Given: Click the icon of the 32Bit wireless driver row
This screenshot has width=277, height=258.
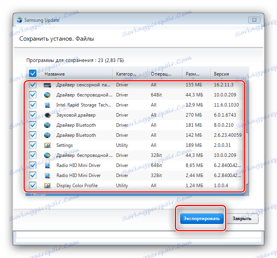Looking at the screenshot, I should 47,155.
